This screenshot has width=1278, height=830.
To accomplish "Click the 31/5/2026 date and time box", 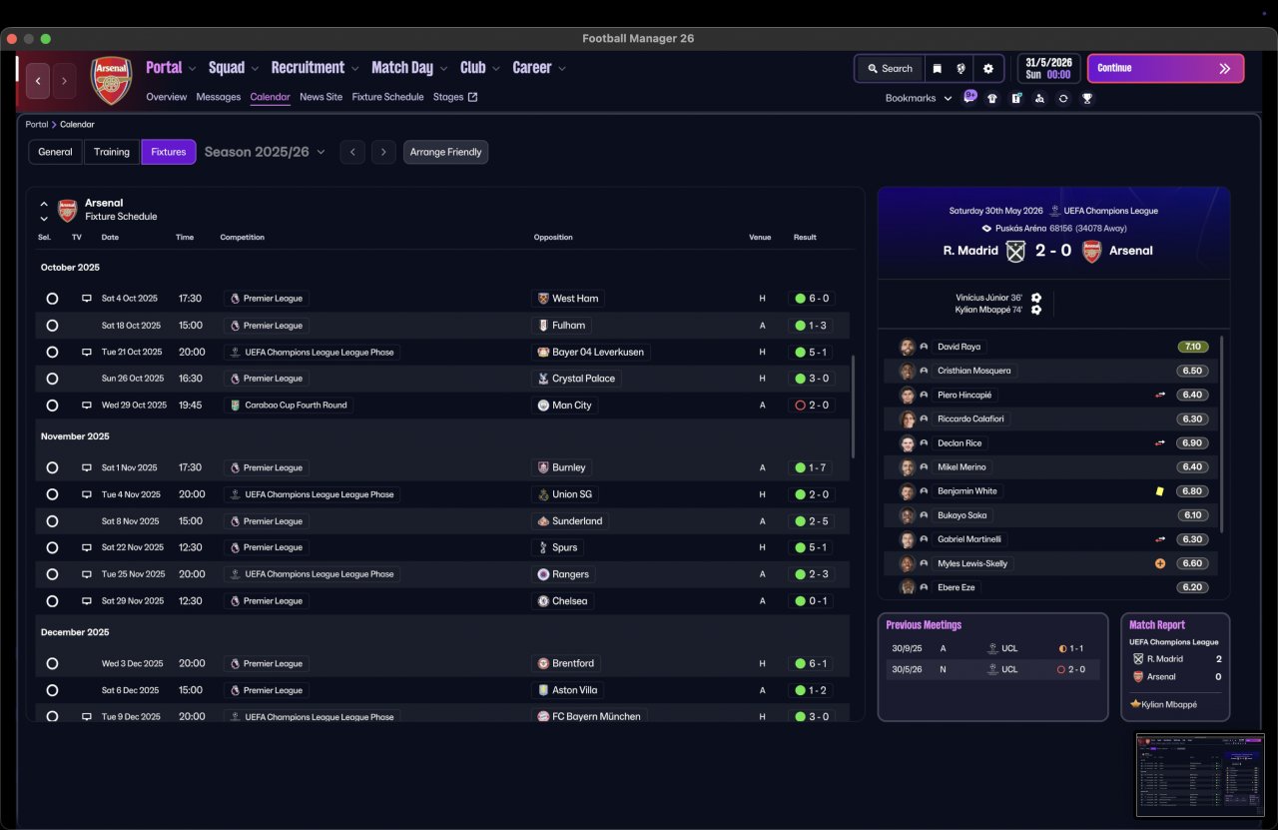I will (1048, 68).
